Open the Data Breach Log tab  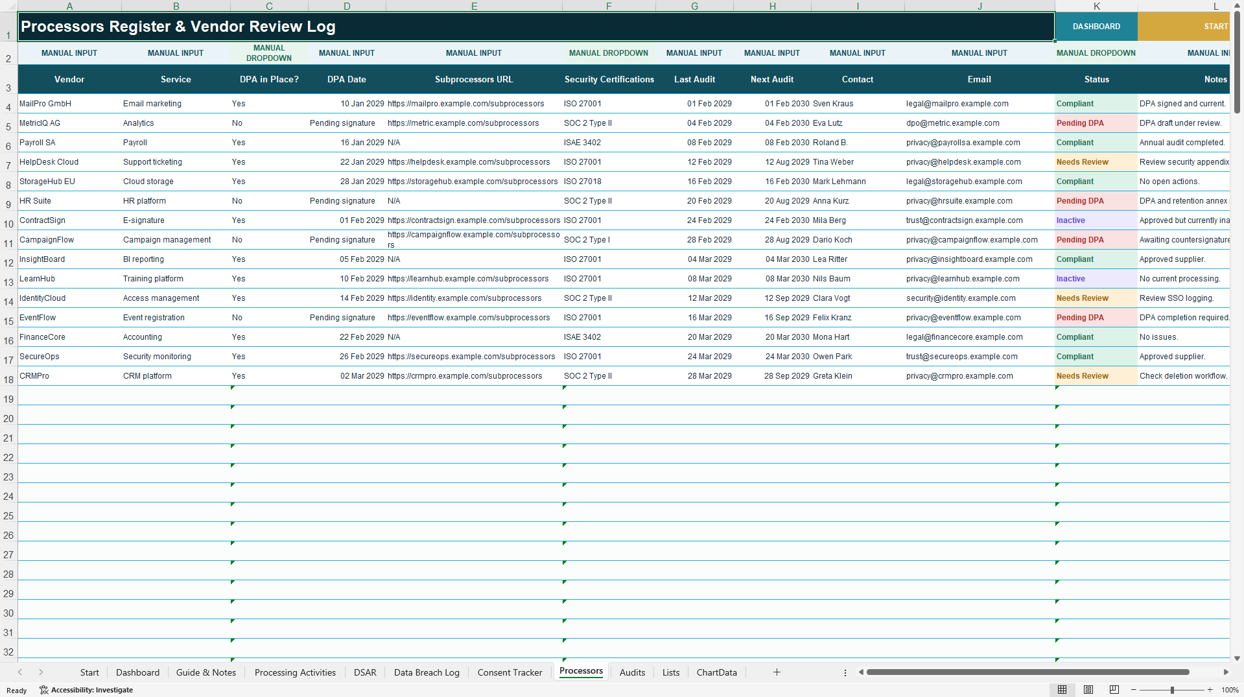427,672
